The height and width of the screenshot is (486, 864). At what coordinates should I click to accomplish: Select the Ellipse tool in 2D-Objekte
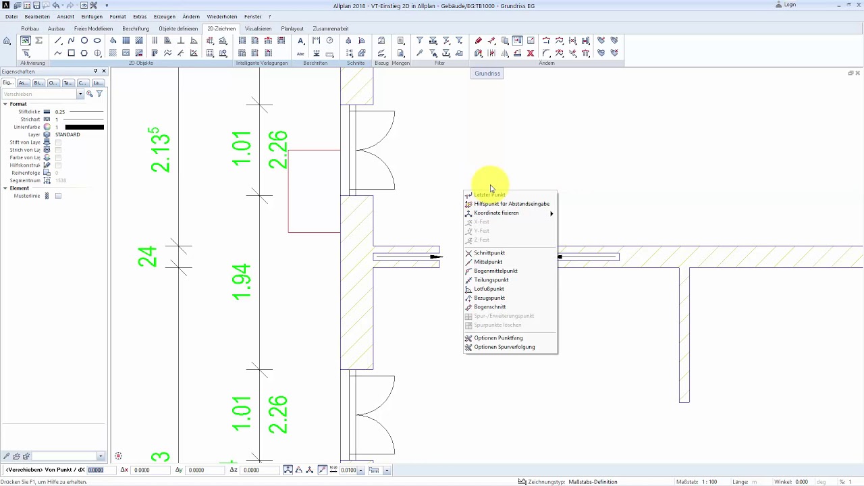[97, 40]
